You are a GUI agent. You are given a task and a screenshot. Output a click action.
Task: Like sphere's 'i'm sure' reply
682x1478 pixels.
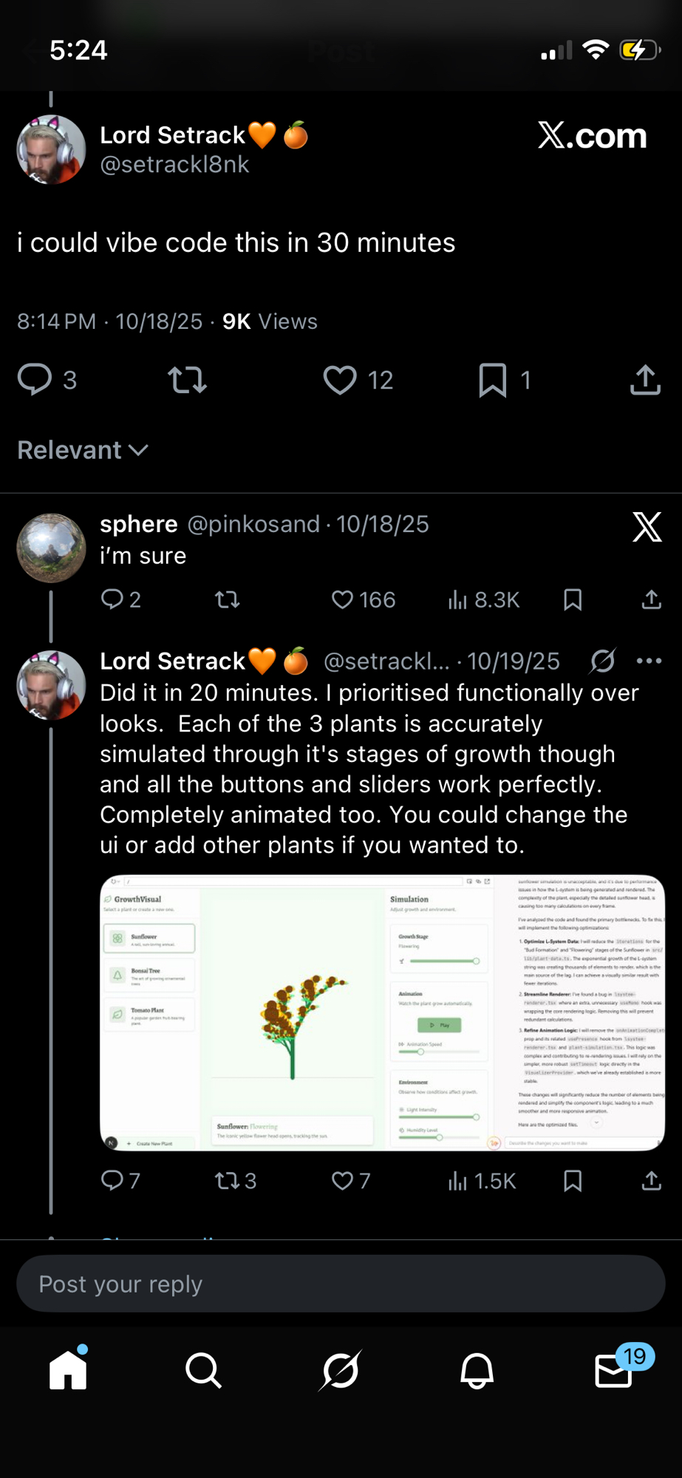tap(342, 599)
